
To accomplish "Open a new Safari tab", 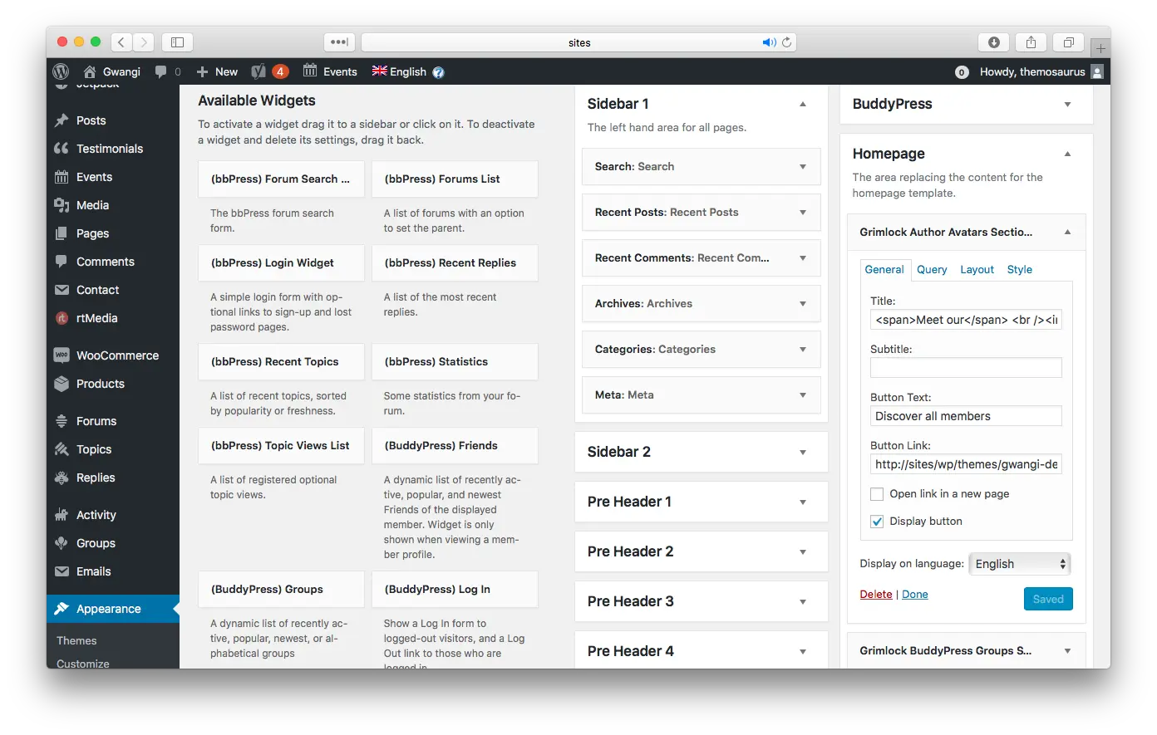I will [1100, 47].
